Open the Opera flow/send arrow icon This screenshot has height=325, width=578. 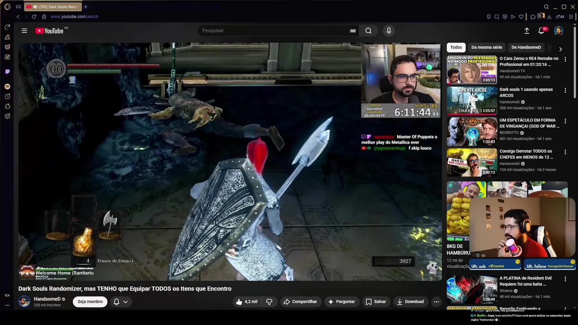coord(513,17)
